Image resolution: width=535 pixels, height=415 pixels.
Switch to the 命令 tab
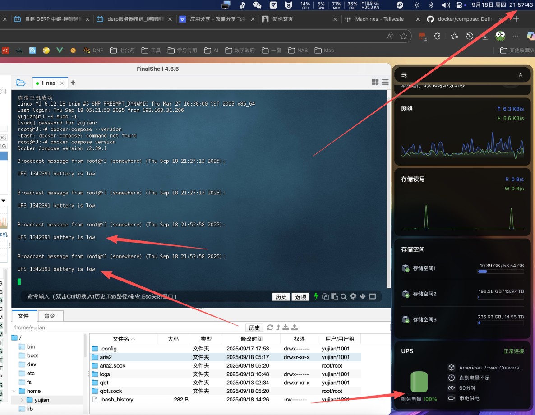click(x=50, y=316)
